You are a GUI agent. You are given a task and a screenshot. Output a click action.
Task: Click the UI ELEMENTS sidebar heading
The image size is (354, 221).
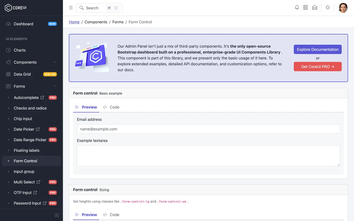(17, 39)
